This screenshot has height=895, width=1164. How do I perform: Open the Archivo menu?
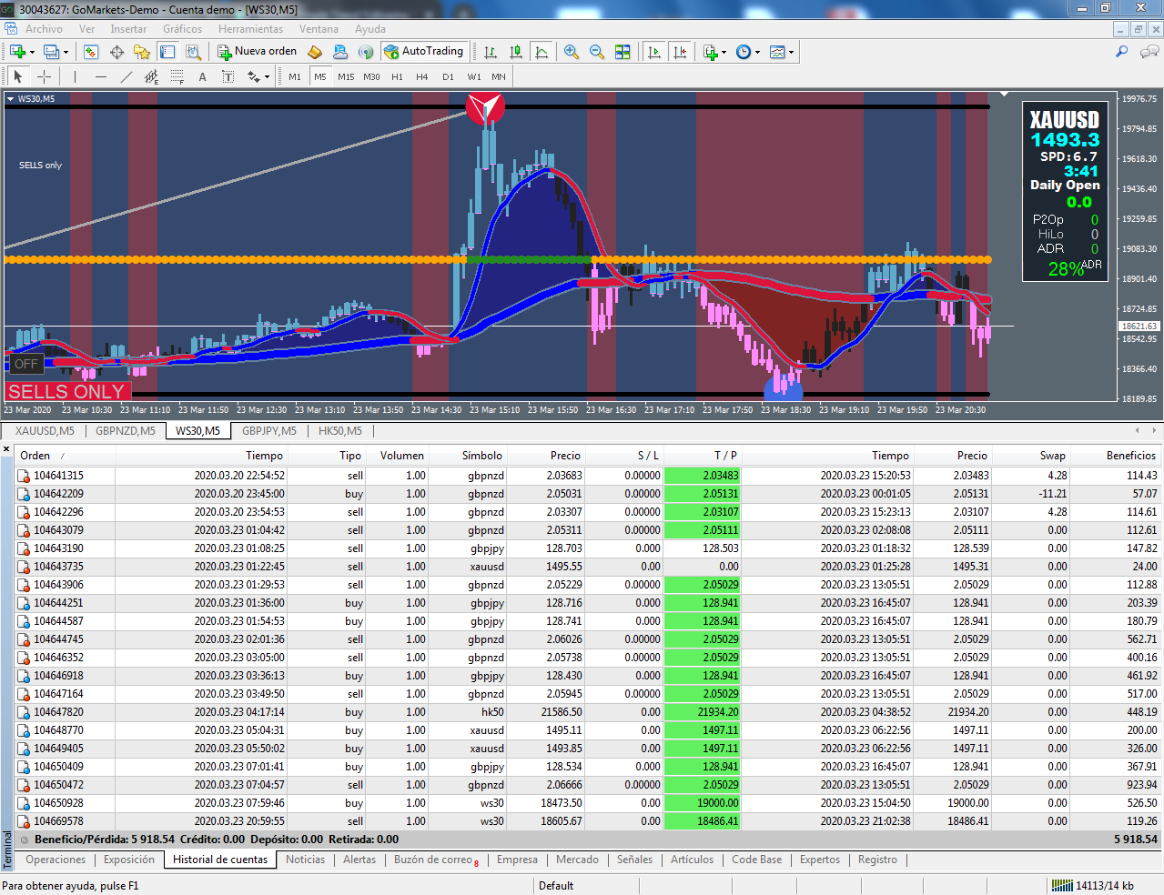click(x=44, y=29)
